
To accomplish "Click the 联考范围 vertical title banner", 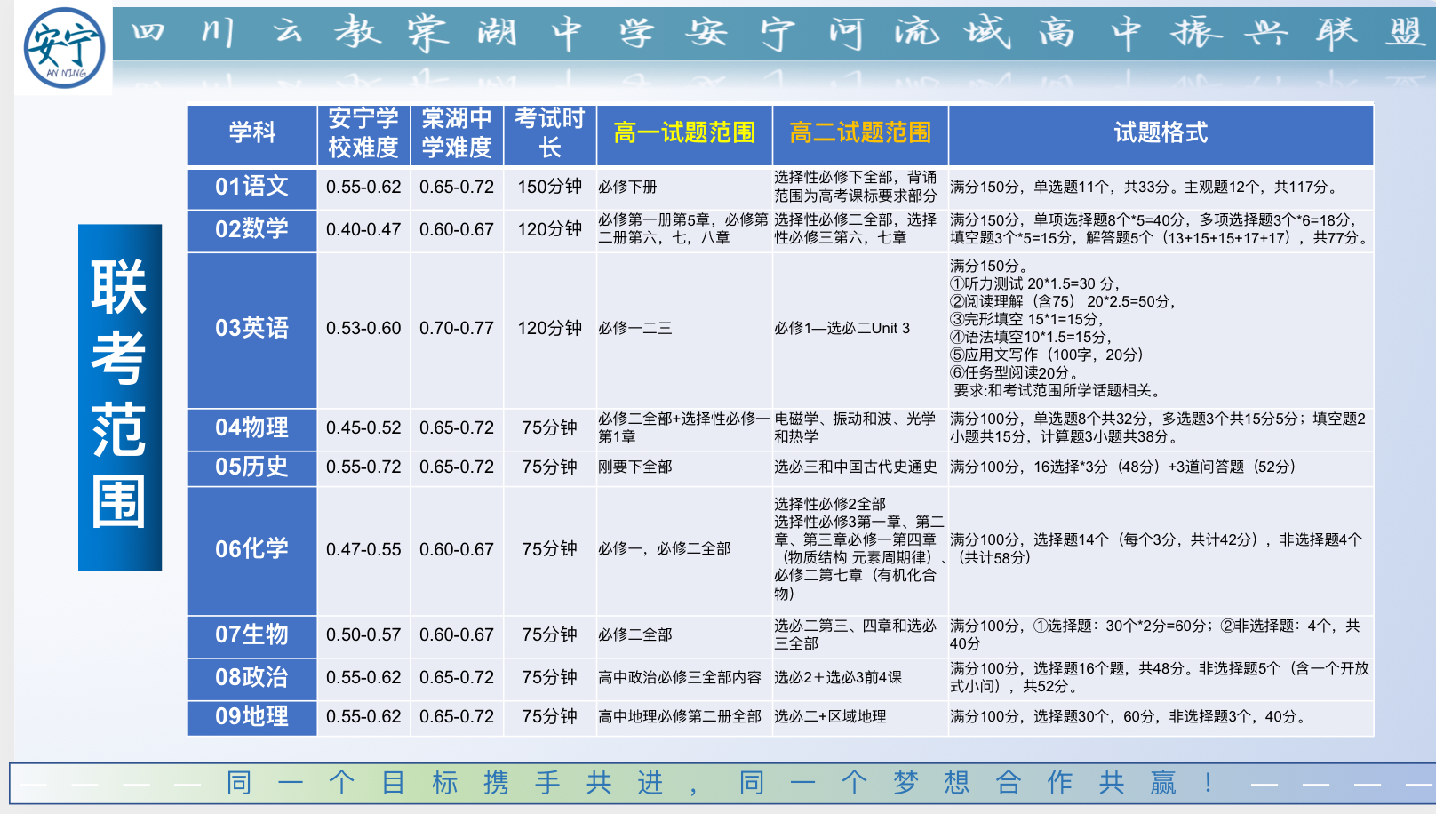I will click(x=120, y=397).
